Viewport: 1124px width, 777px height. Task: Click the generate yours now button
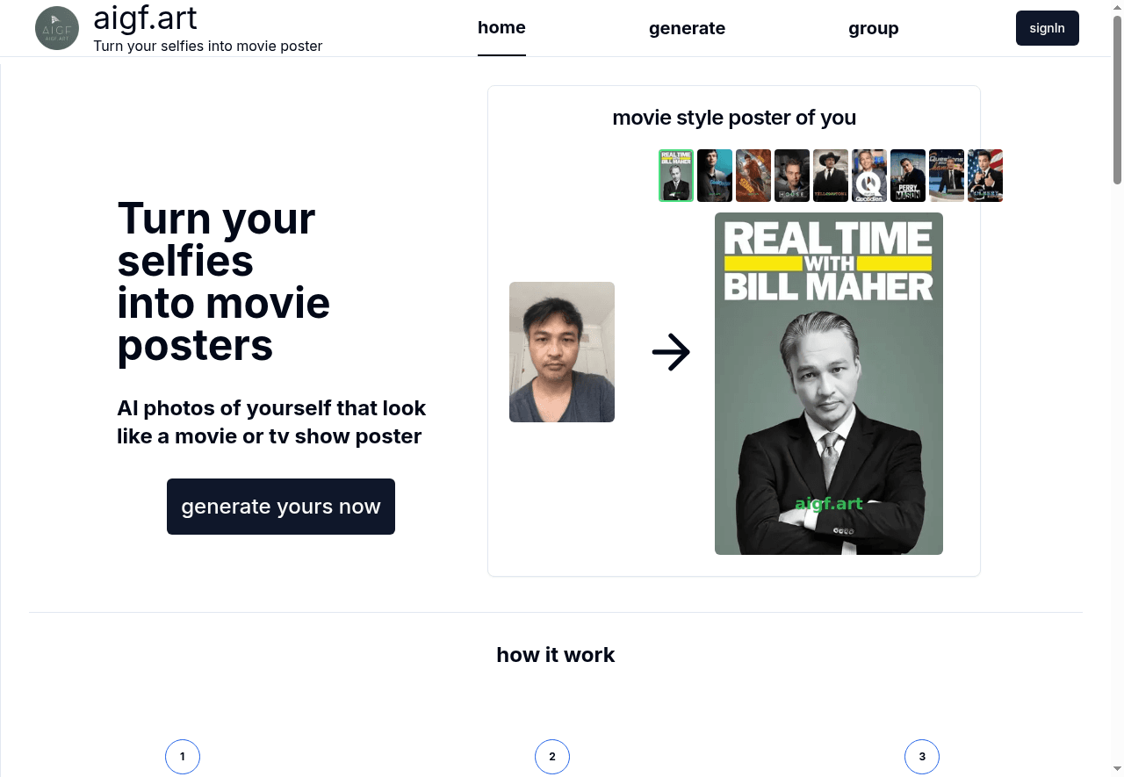(x=281, y=507)
